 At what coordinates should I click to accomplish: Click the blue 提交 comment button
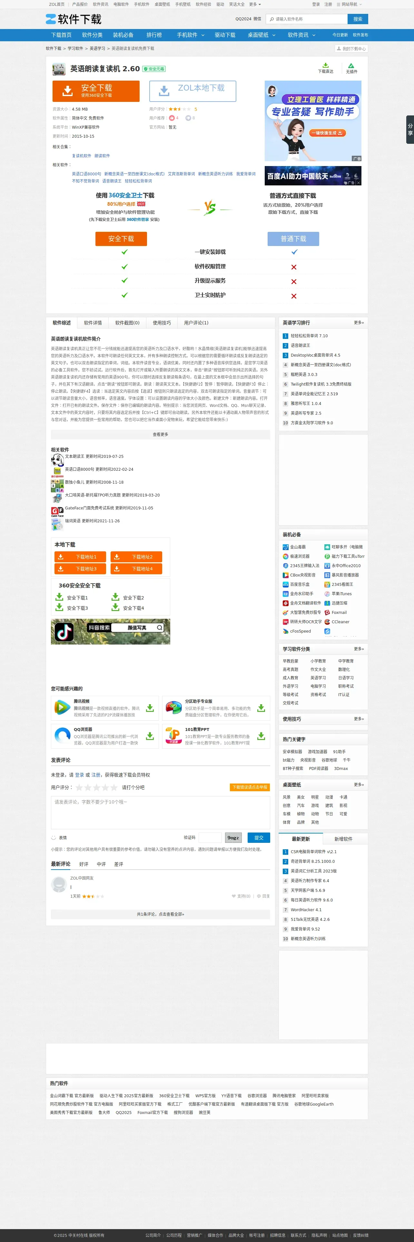click(259, 837)
